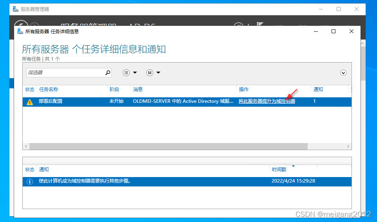Click the info icon in notification row

coord(29,182)
